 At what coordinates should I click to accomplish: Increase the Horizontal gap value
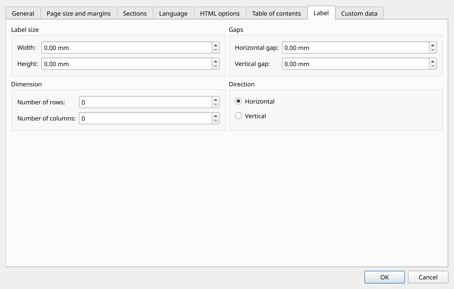click(433, 45)
